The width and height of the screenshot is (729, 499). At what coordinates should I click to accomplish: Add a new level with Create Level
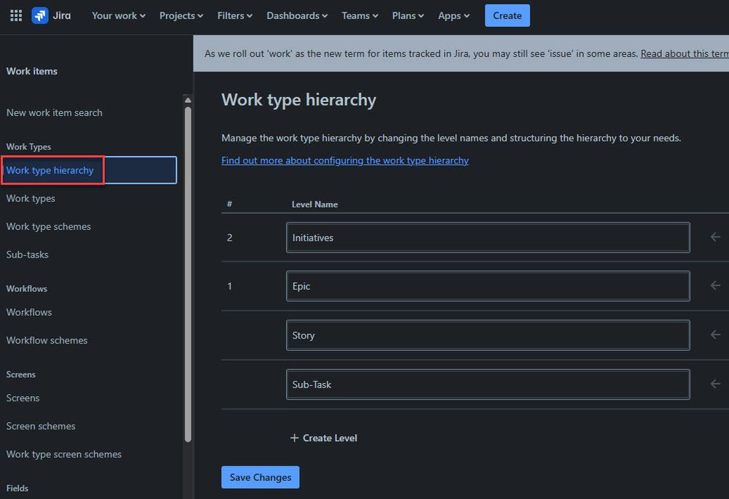pos(323,438)
